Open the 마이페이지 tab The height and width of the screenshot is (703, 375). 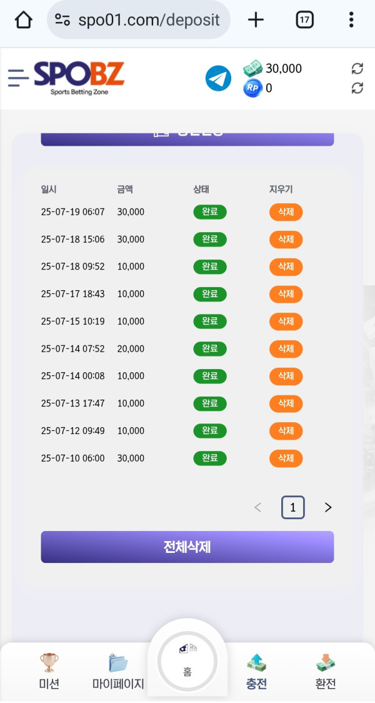point(118,670)
